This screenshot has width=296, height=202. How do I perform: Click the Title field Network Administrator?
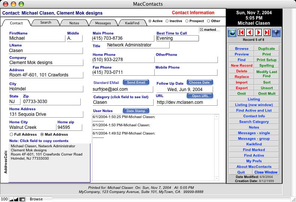tap(138, 45)
